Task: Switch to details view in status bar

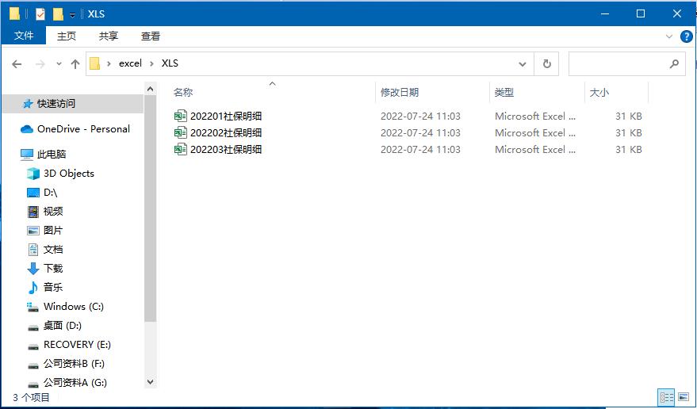Action: (666, 397)
